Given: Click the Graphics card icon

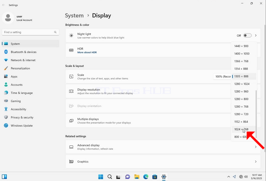Looking at the screenshot, I should pyautogui.click(x=71, y=162).
